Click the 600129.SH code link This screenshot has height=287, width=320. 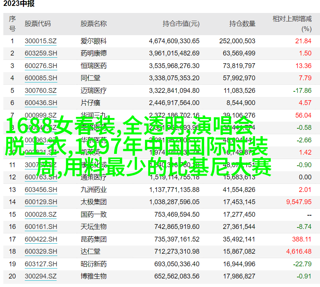tap(41, 202)
